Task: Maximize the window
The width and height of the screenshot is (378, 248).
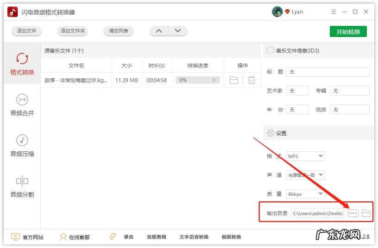Action: pos(355,12)
